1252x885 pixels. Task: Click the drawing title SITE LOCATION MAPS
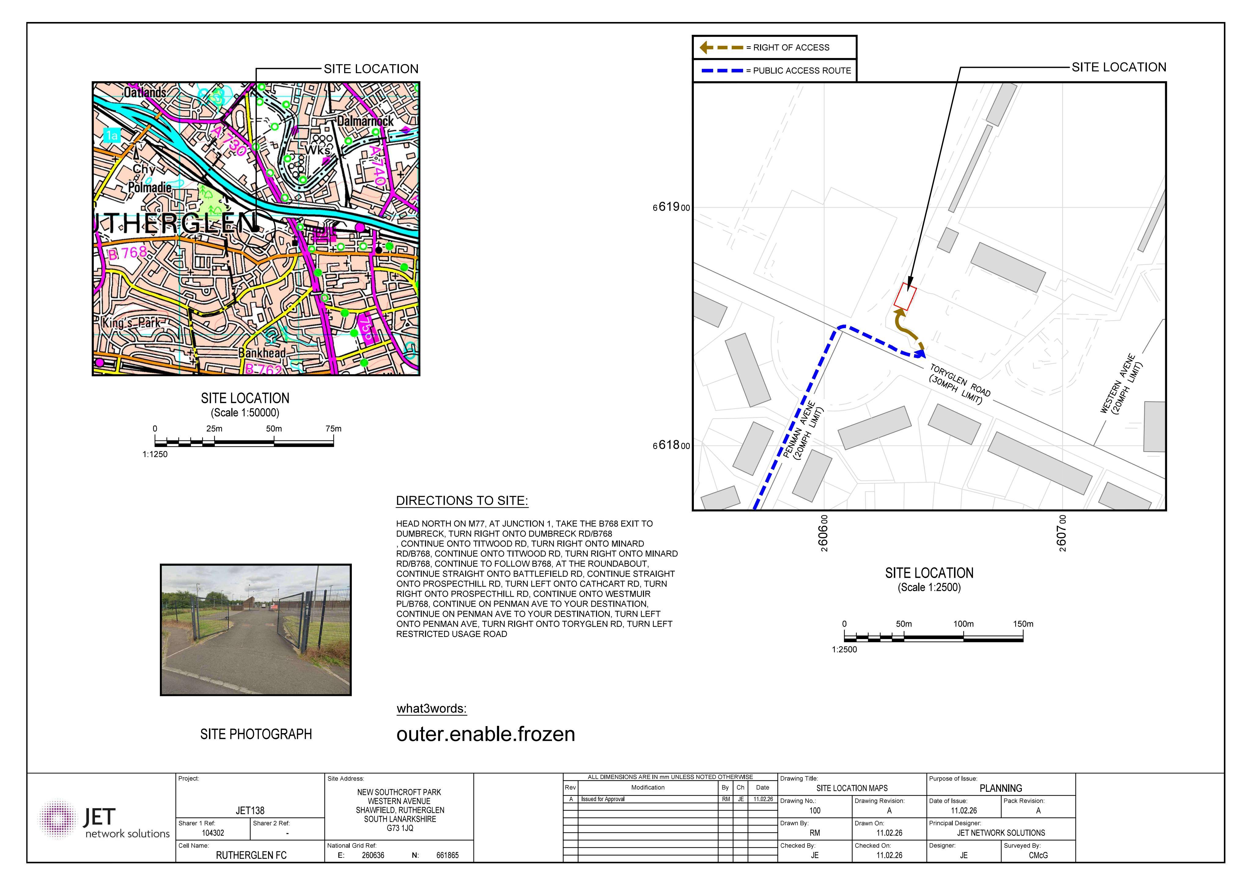[852, 788]
